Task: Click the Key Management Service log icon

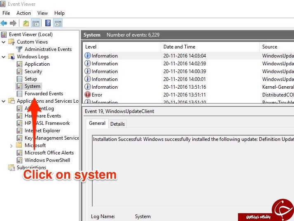Action: (19, 138)
